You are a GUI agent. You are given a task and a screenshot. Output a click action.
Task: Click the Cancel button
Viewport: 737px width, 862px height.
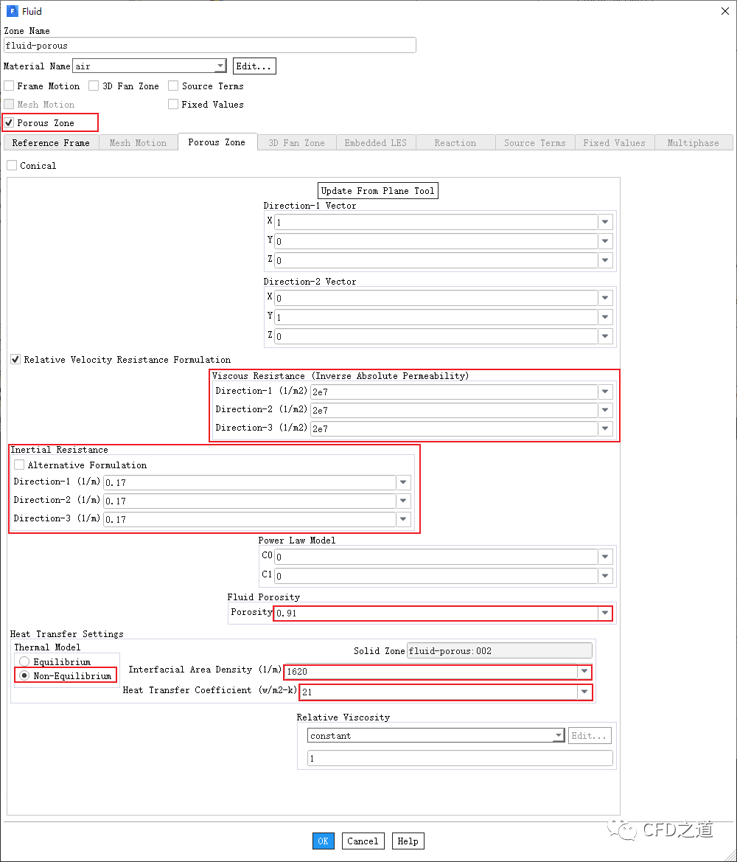pyautogui.click(x=363, y=841)
